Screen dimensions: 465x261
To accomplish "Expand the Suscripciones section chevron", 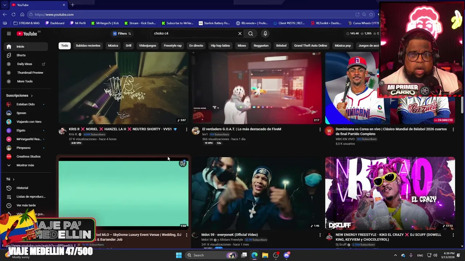I will [x=32, y=96].
